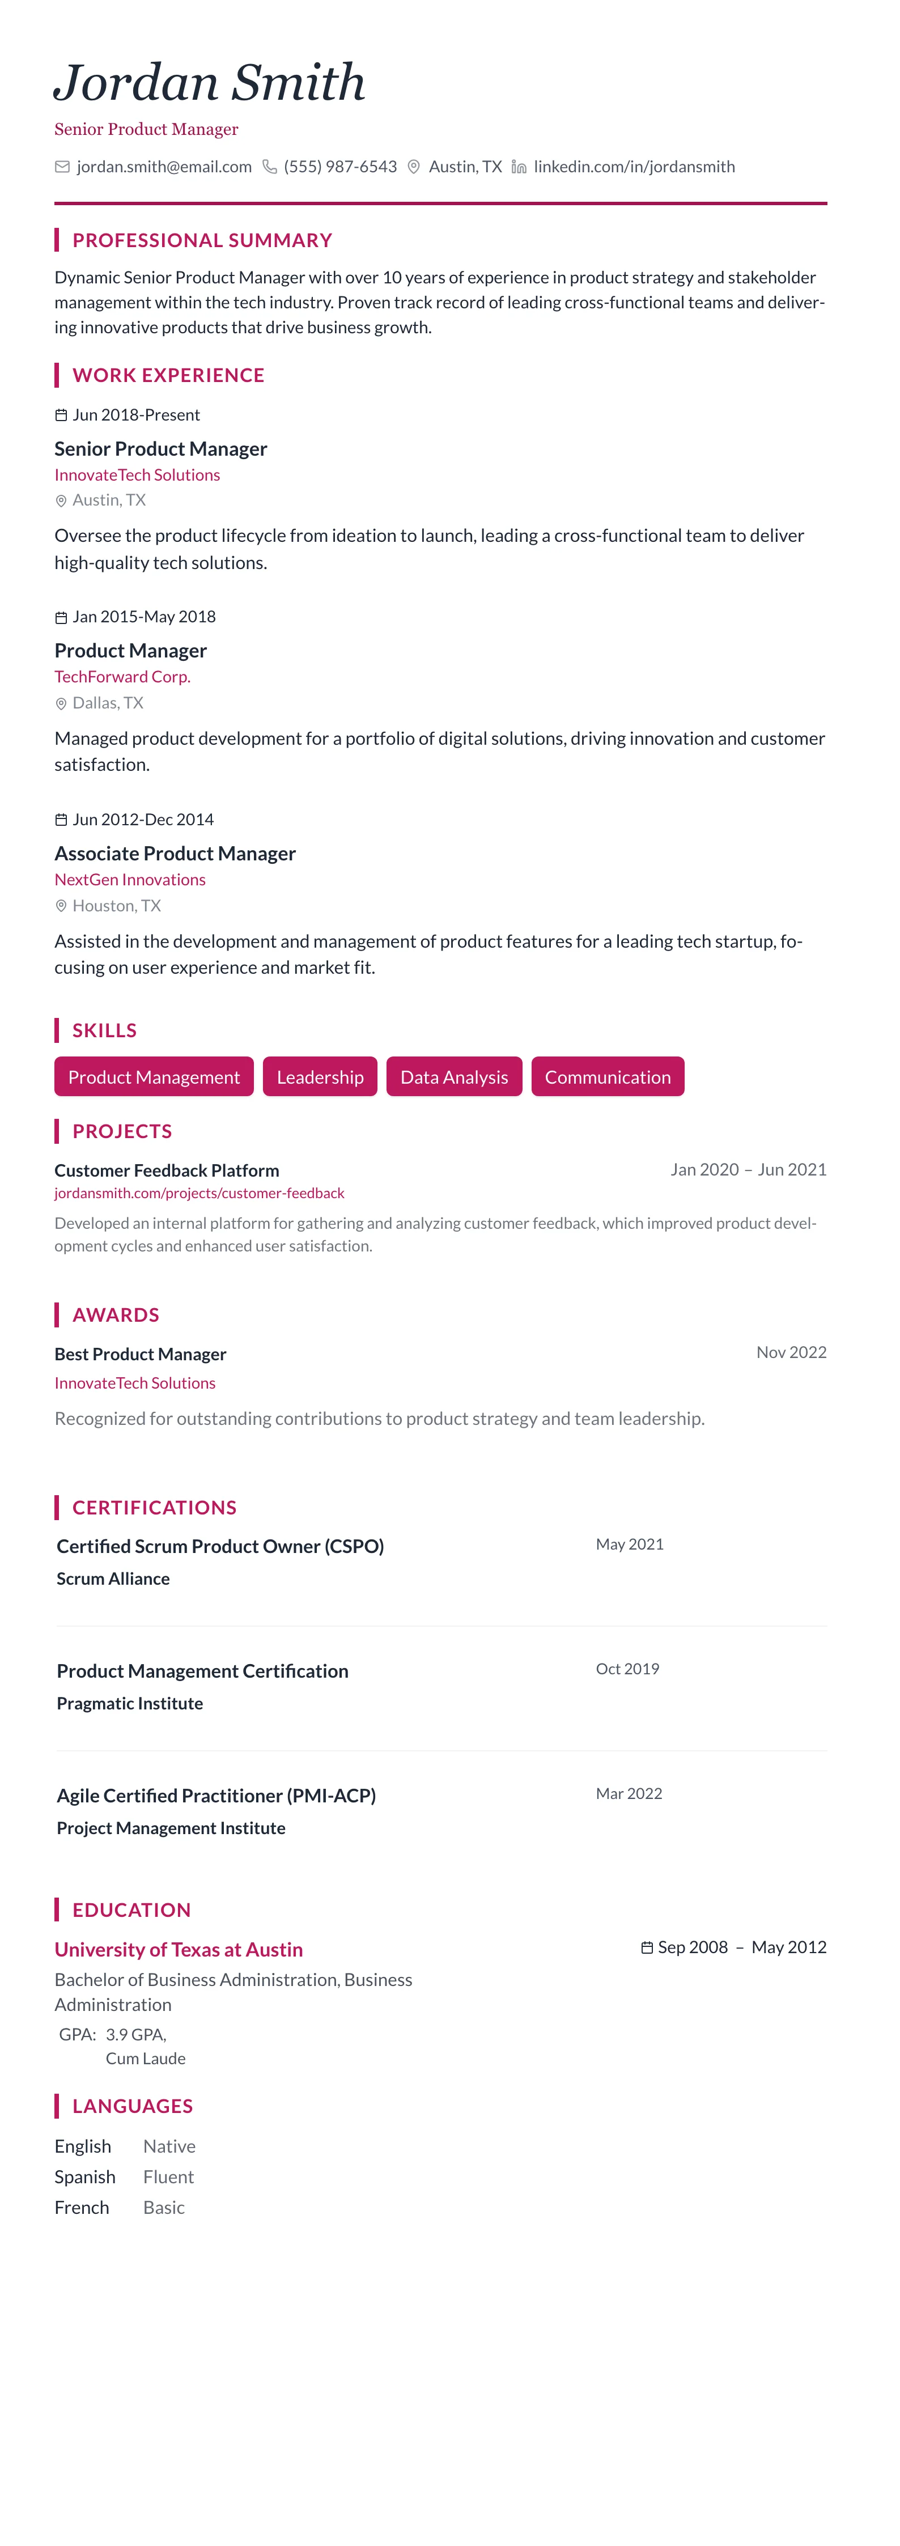Click InnovateTech Solutions under Senior Product Manager

[x=137, y=476]
